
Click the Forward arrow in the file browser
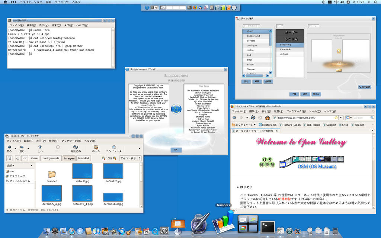pos(22,147)
